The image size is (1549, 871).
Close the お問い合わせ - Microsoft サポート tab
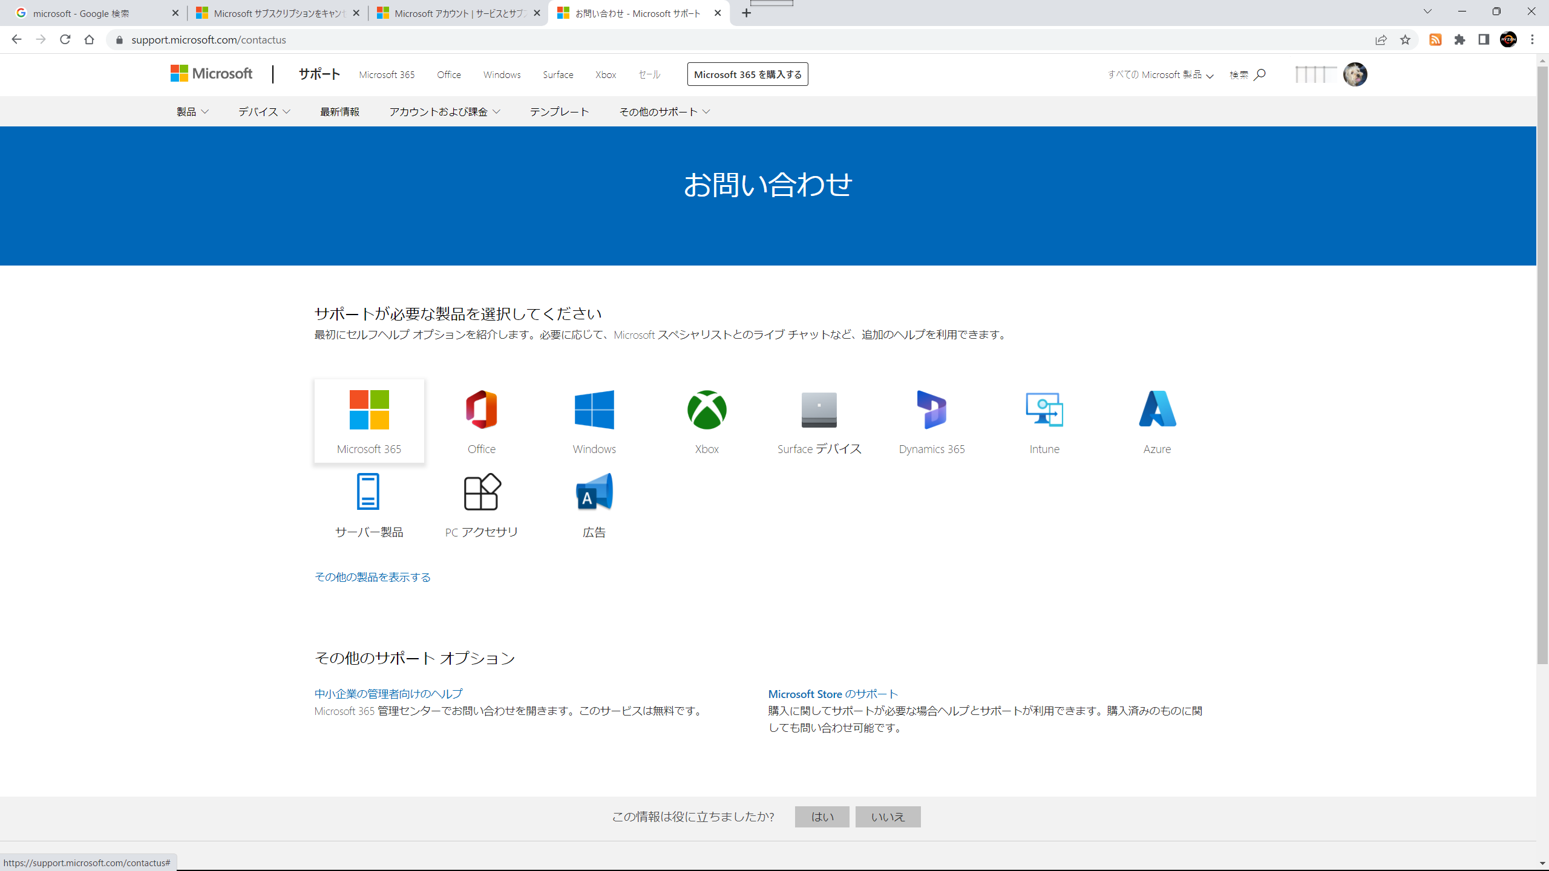718,13
